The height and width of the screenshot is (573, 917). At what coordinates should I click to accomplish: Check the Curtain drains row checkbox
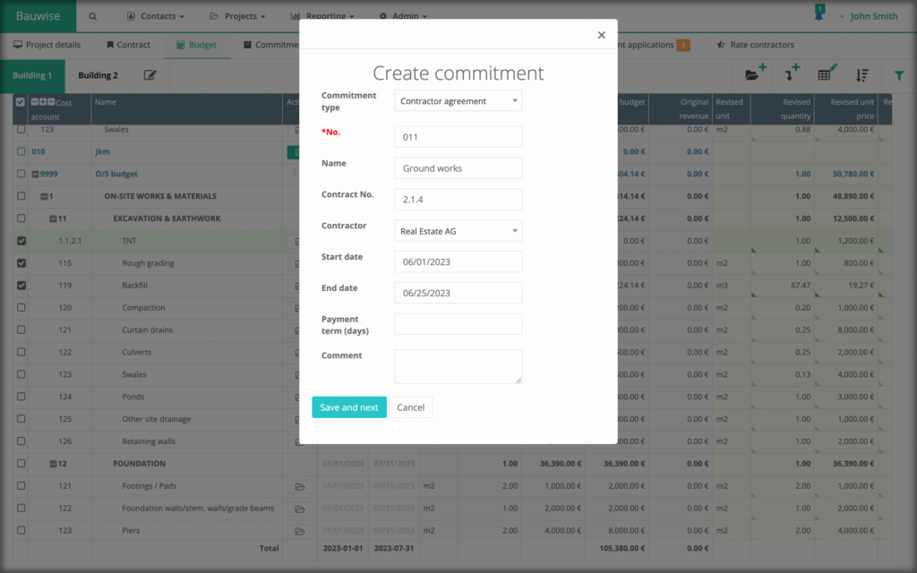coord(21,329)
